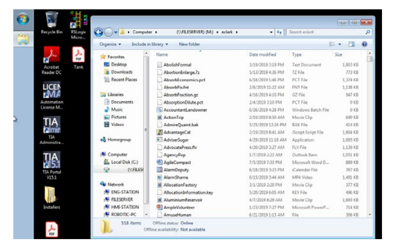Select the AdviserSugar application file
Screen dimensions: 396x247
[172, 140]
